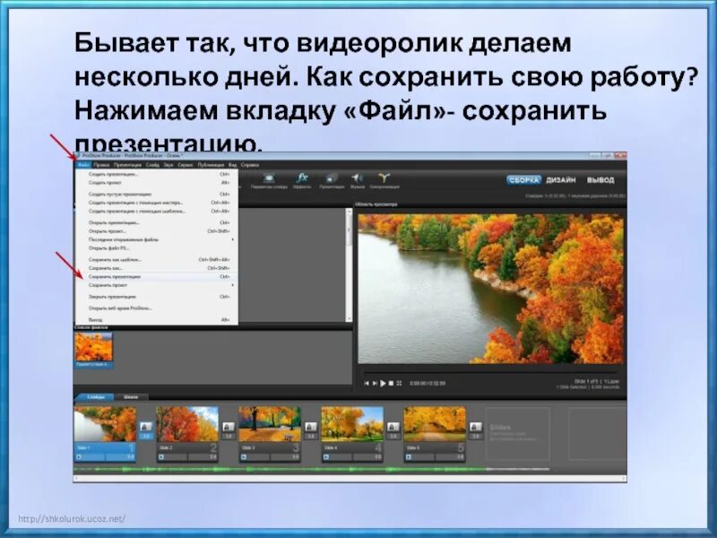
Task: Open the Сервис menu
Action: [186, 165]
